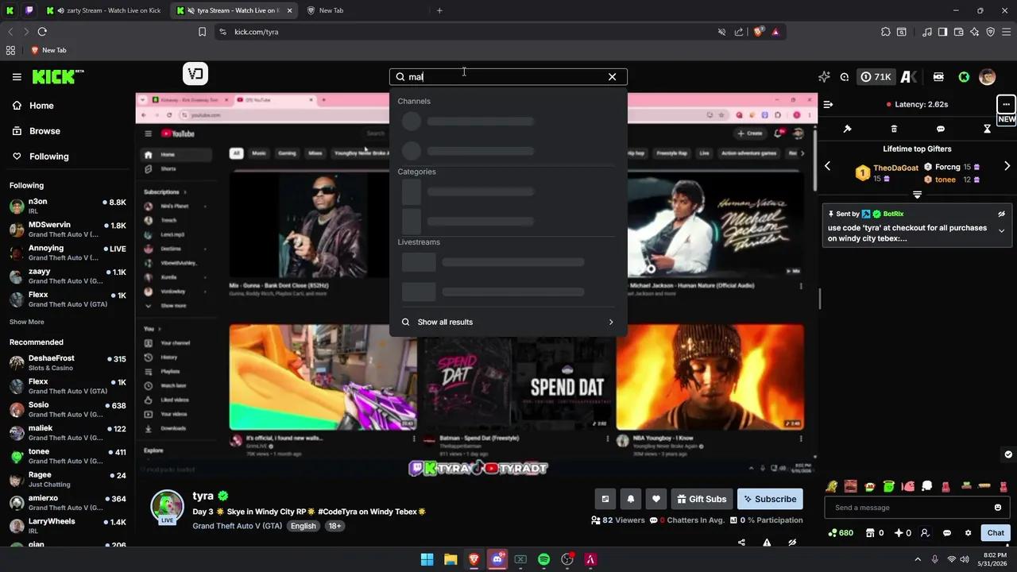Click the 71K points balance button
Viewport: 1017px width, 572px height.
[876, 77]
